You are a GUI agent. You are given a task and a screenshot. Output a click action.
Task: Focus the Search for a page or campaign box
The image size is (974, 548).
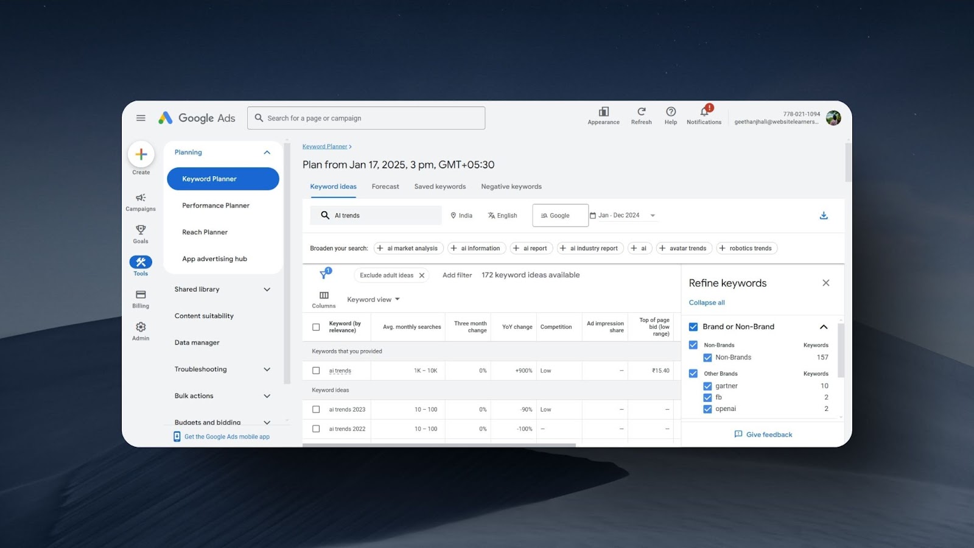[366, 118]
